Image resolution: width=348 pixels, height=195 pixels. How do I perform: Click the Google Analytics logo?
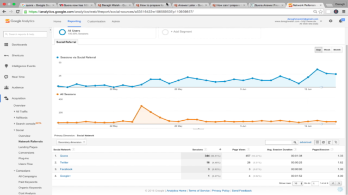20,21
